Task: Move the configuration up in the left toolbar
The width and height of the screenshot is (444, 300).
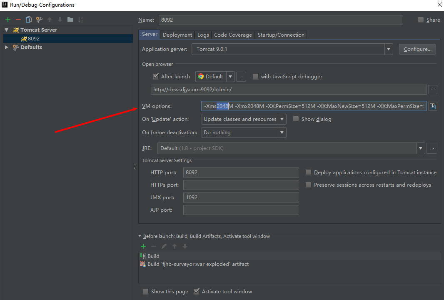Action: coord(50,20)
